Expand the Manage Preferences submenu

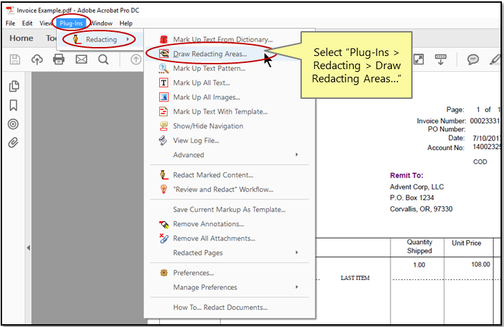pyautogui.click(x=205, y=287)
